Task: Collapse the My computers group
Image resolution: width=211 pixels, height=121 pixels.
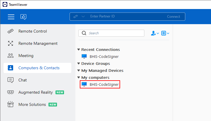Action: (x=79, y=78)
